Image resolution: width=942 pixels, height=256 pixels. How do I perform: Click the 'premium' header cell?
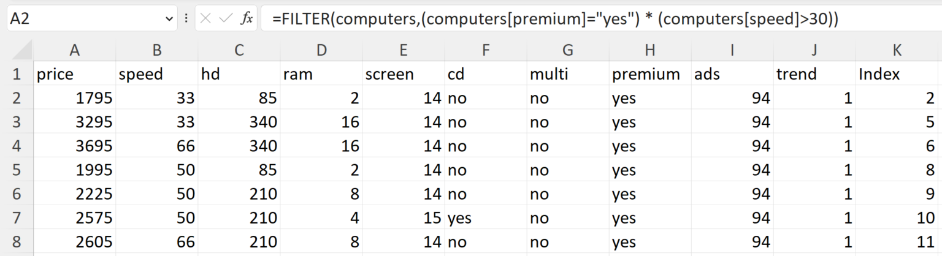tap(650, 74)
